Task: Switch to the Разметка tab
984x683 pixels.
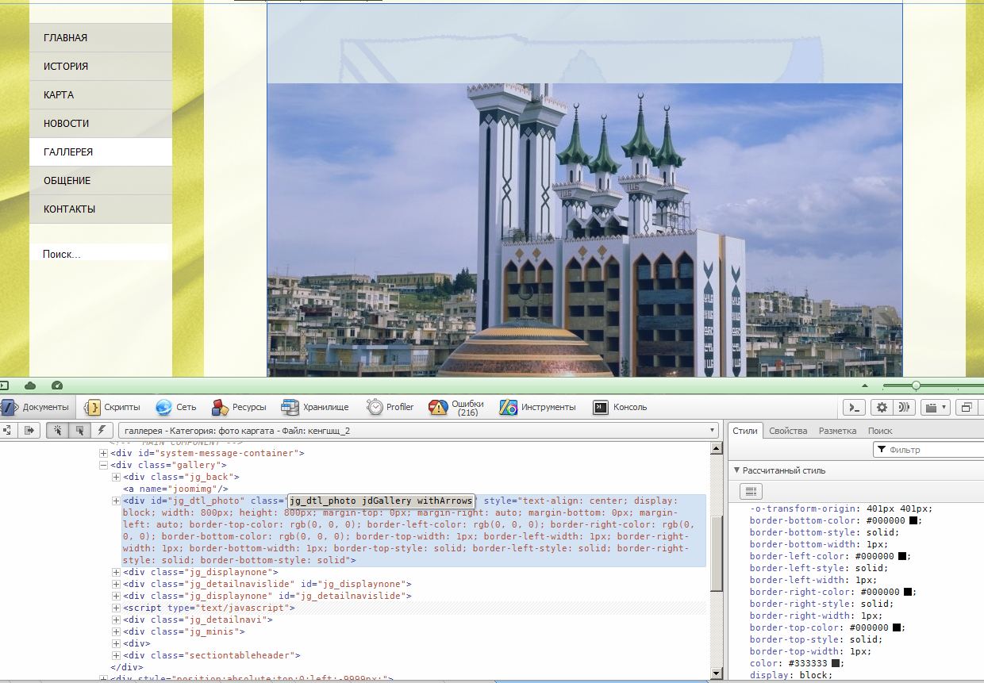Action: 837,431
